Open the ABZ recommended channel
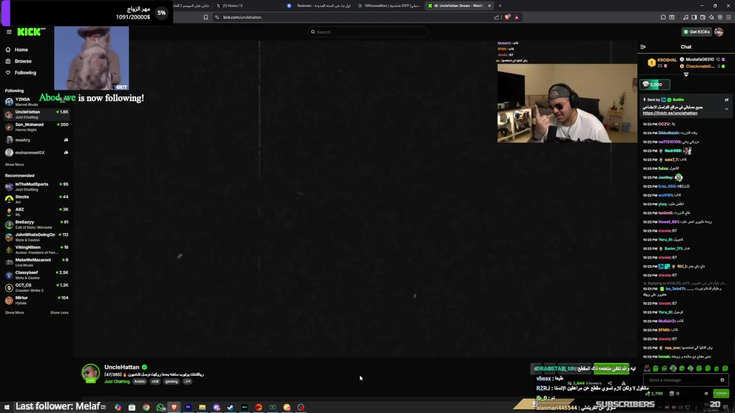Image resolution: width=735 pixels, height=413 pixels. point(36,212)
